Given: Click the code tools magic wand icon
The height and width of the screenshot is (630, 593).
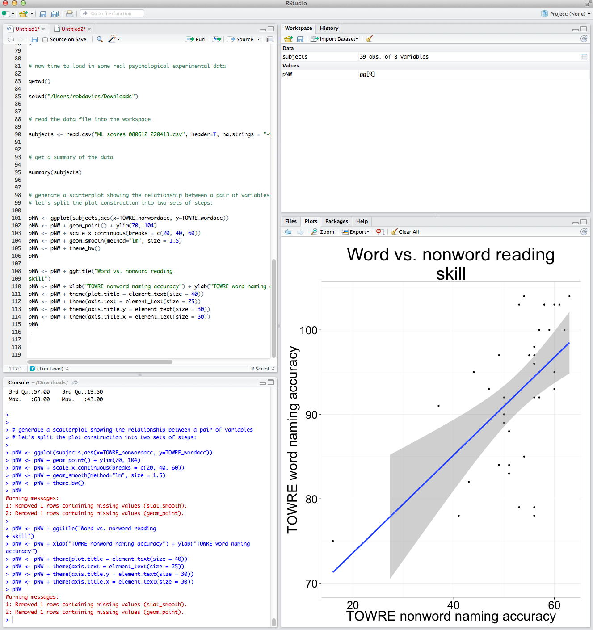Looking at the screenshot, I should pos(112,39).
